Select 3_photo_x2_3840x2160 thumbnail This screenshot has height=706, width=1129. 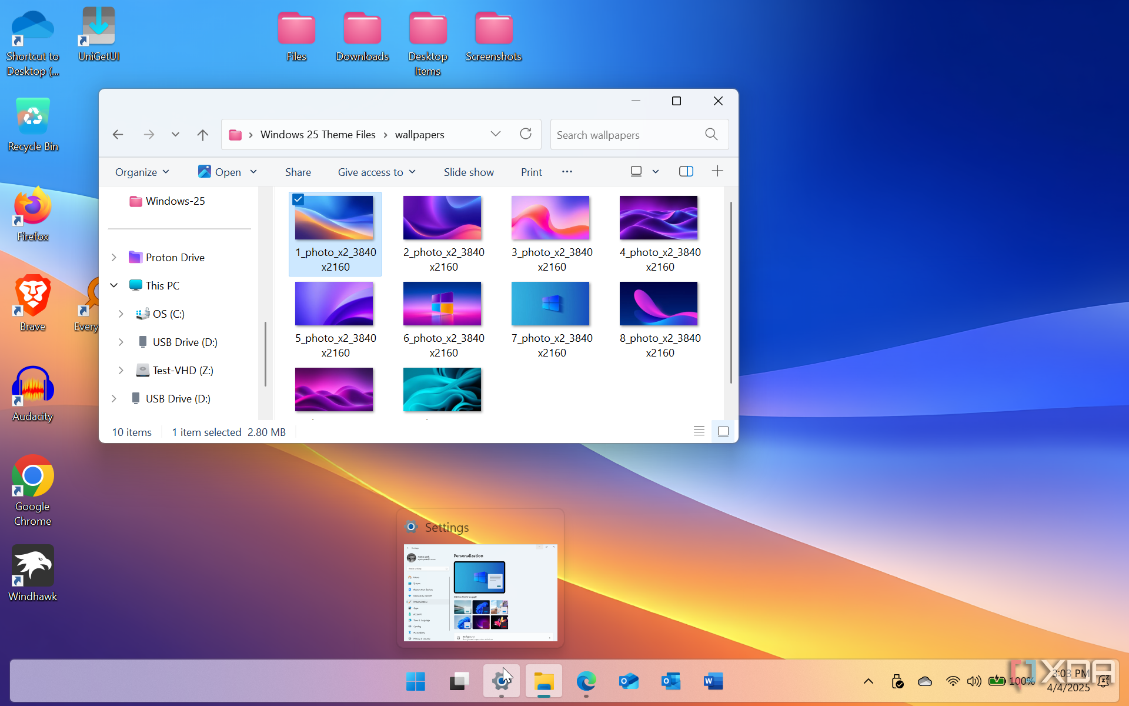[550, 218]
